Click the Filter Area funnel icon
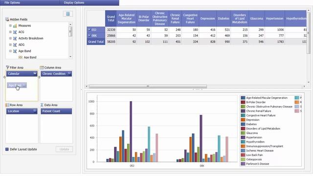Viewport: 313px width, 176px height. 7,67
